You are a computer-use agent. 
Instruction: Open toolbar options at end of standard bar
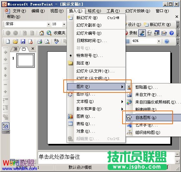(x=178, y=41)
